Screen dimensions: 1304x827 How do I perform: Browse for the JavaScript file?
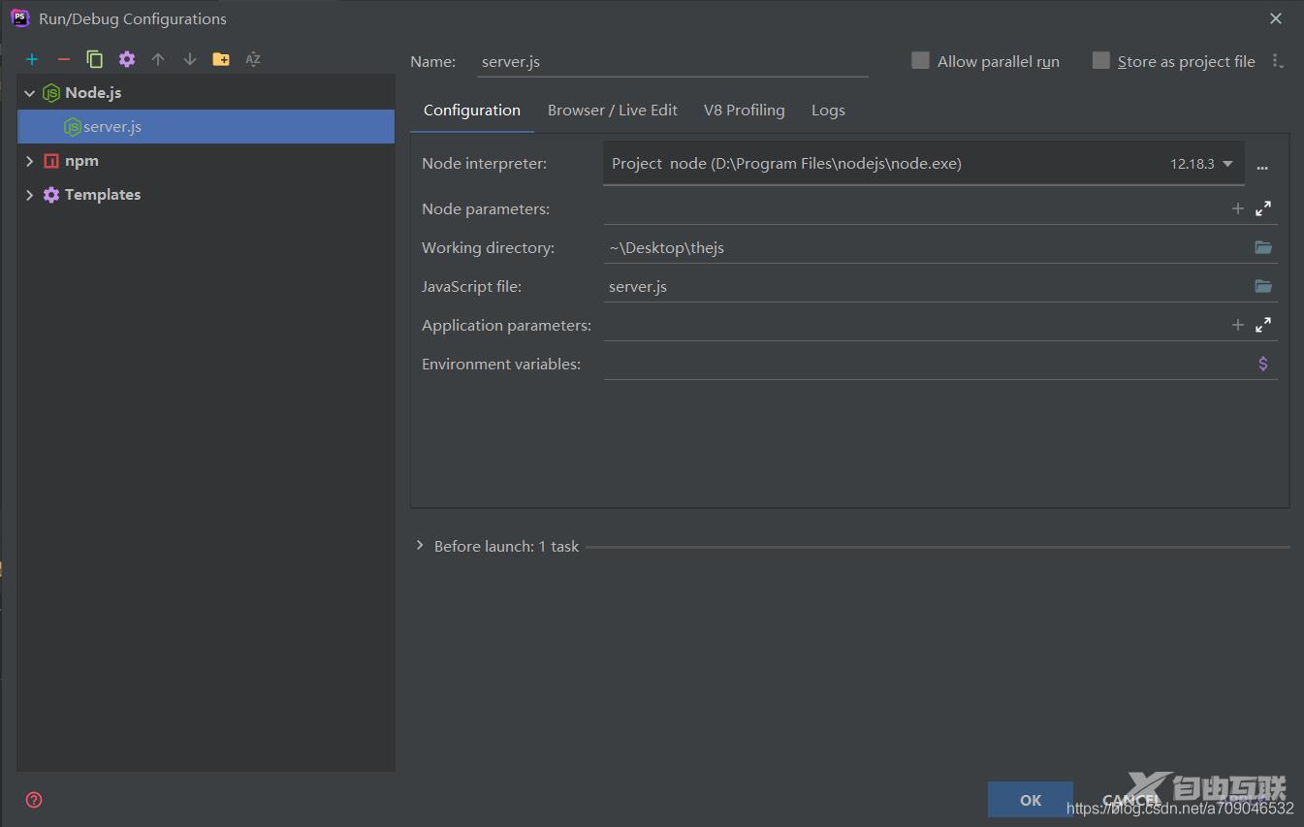1263,286
